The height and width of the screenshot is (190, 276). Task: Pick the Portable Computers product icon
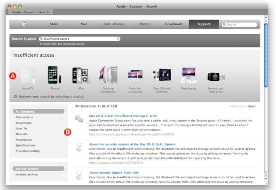[x=135, y=75]
